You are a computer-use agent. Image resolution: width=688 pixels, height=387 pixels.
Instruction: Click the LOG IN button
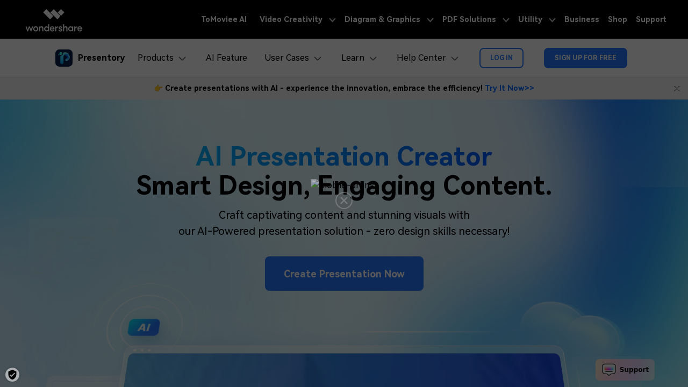(501, 58)
